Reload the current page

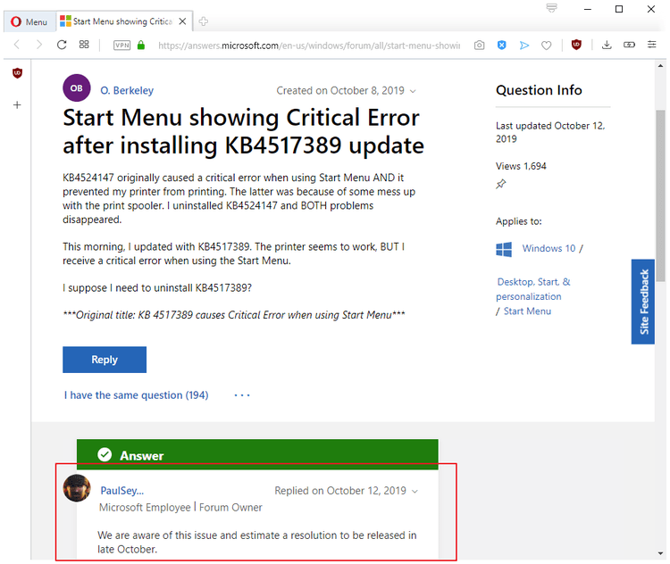point(62,45)
